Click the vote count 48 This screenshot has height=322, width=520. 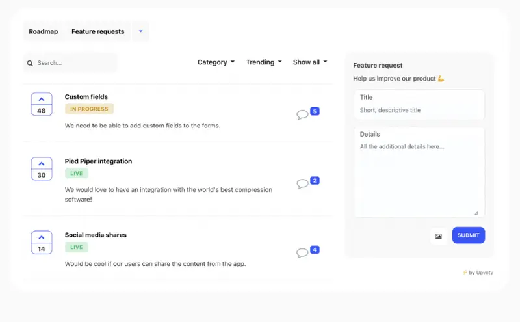pos(42,111)
